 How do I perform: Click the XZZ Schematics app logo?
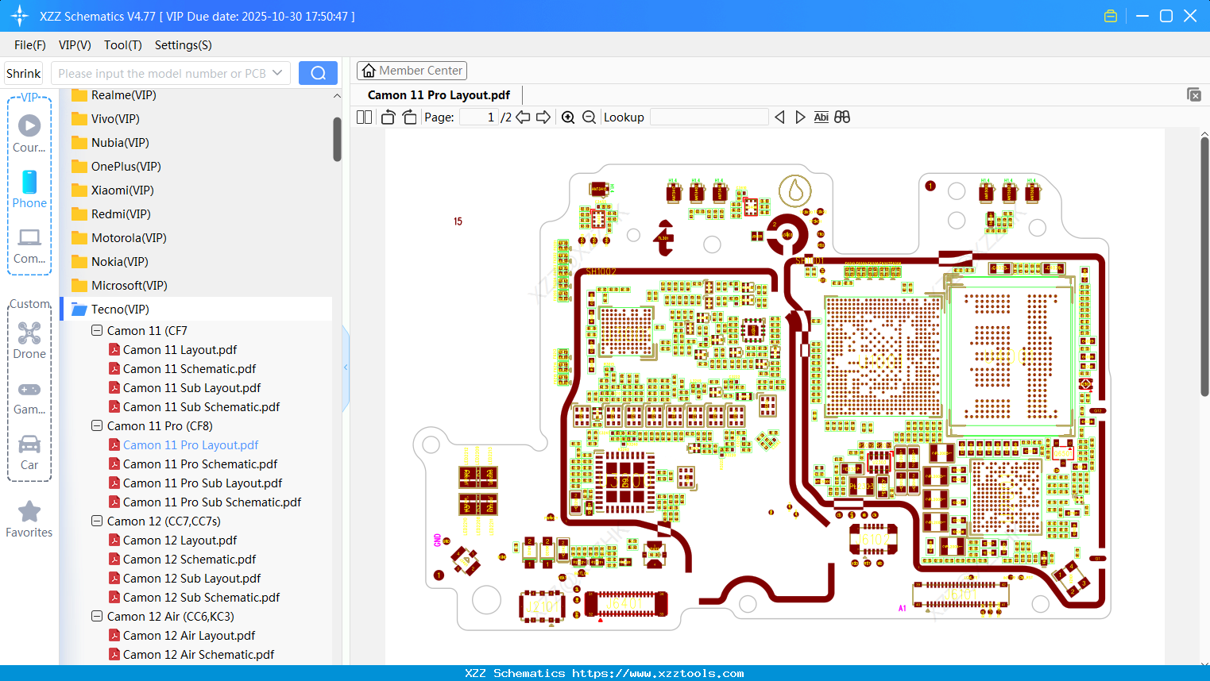coord(19,16)
